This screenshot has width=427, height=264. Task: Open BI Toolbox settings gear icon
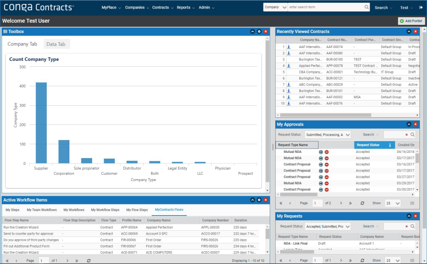point(259,32)
